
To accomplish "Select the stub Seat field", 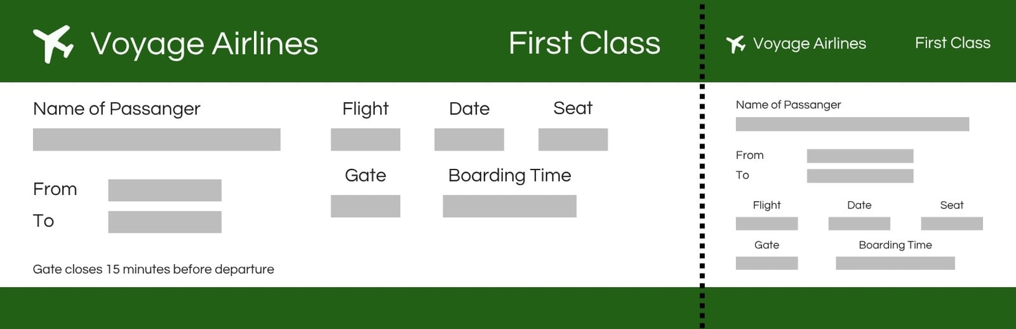I will coord(952,224).
